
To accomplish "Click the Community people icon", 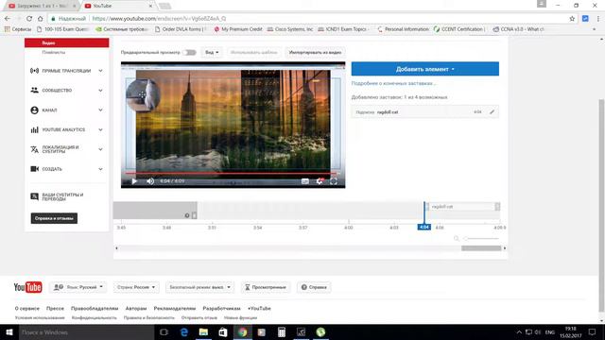I will (34, 91).
